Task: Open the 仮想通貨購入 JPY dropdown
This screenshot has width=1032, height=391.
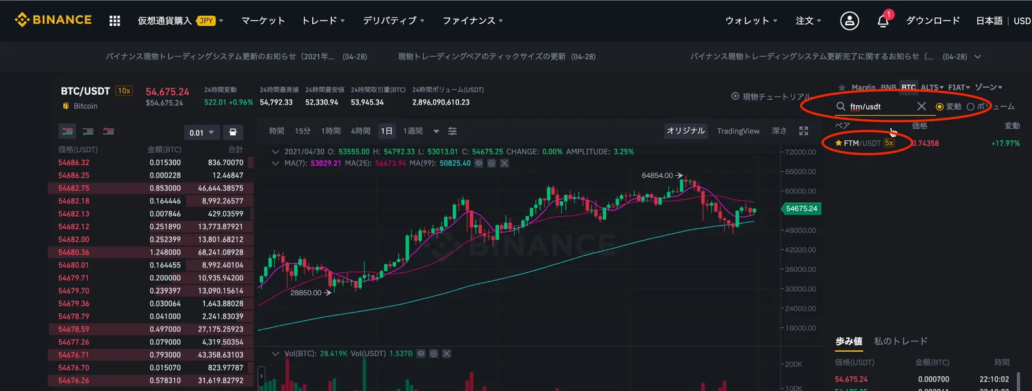Action: coord(181,21)
